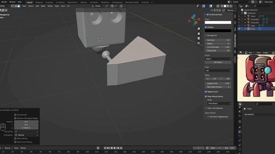Toggle snapping magnet icon in header

coord(112,6)
